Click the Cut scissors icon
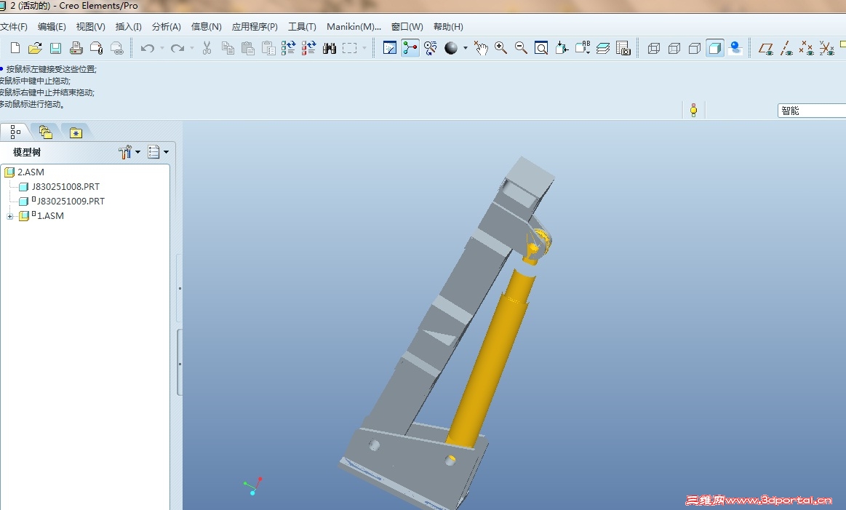Screen dimensions: 846x510 [207, 48]
